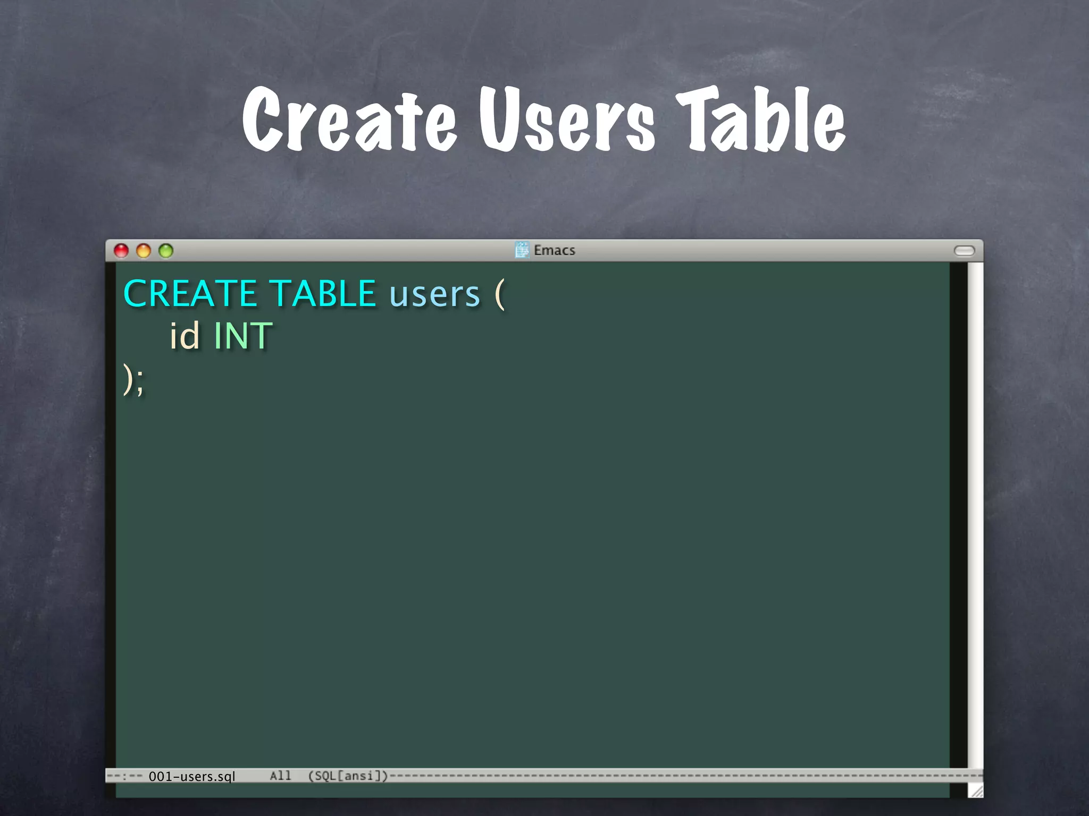Click the INT data type
Image resolution: width=1089 pixels, height=816 pixels.
[x=243, y=336]
